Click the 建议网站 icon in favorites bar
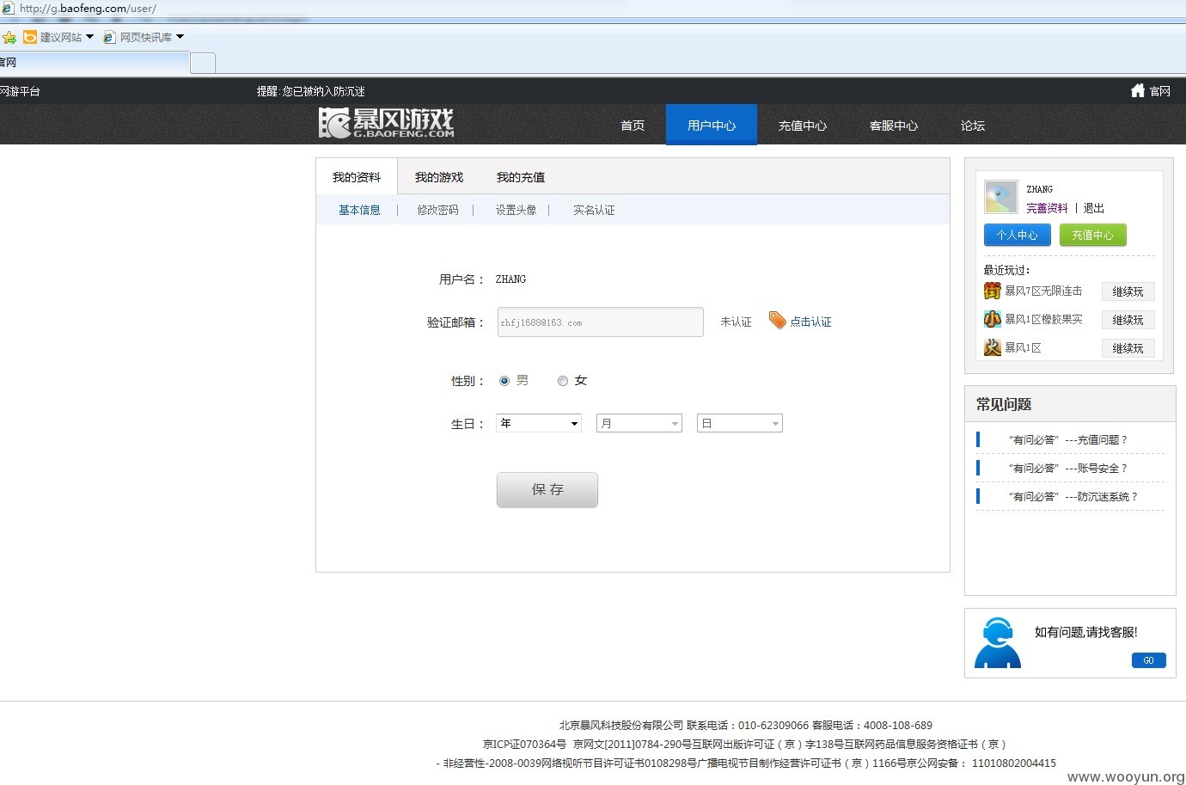The width and height of the screenshot is (1186, 785). click(30, 37)
